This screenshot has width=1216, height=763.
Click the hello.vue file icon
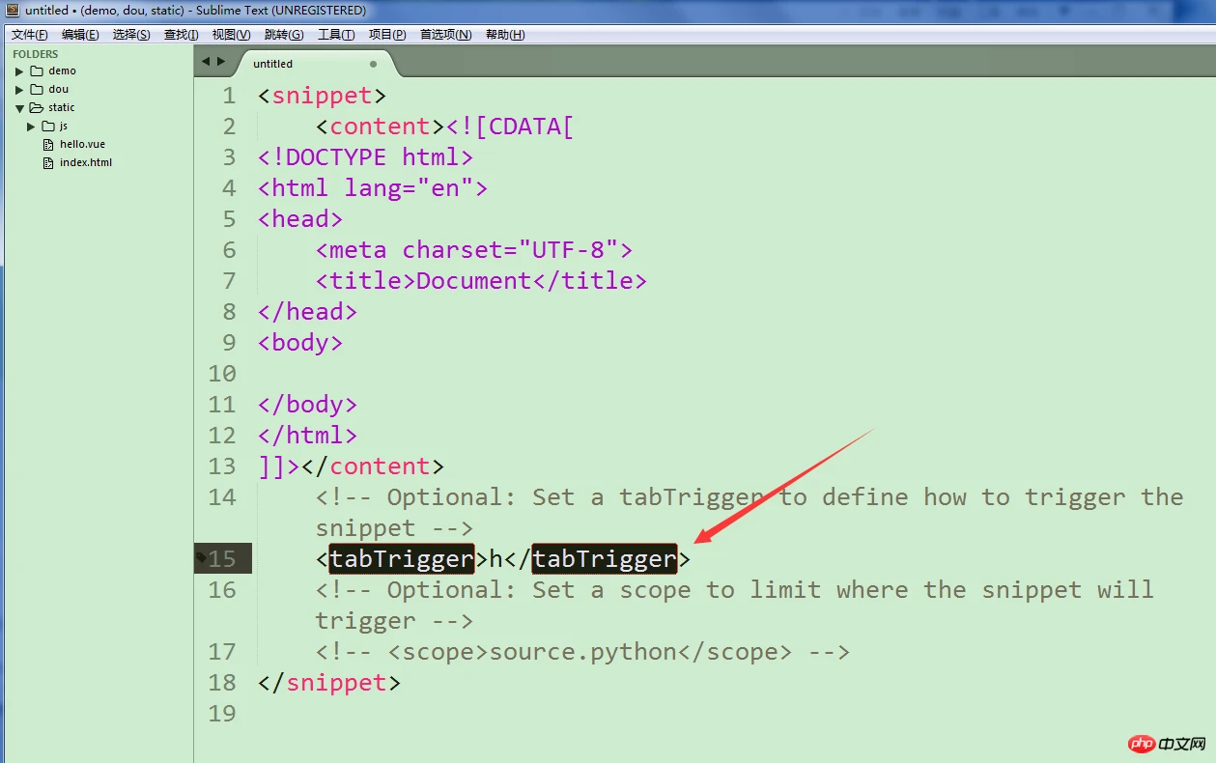tap(49, 144)
